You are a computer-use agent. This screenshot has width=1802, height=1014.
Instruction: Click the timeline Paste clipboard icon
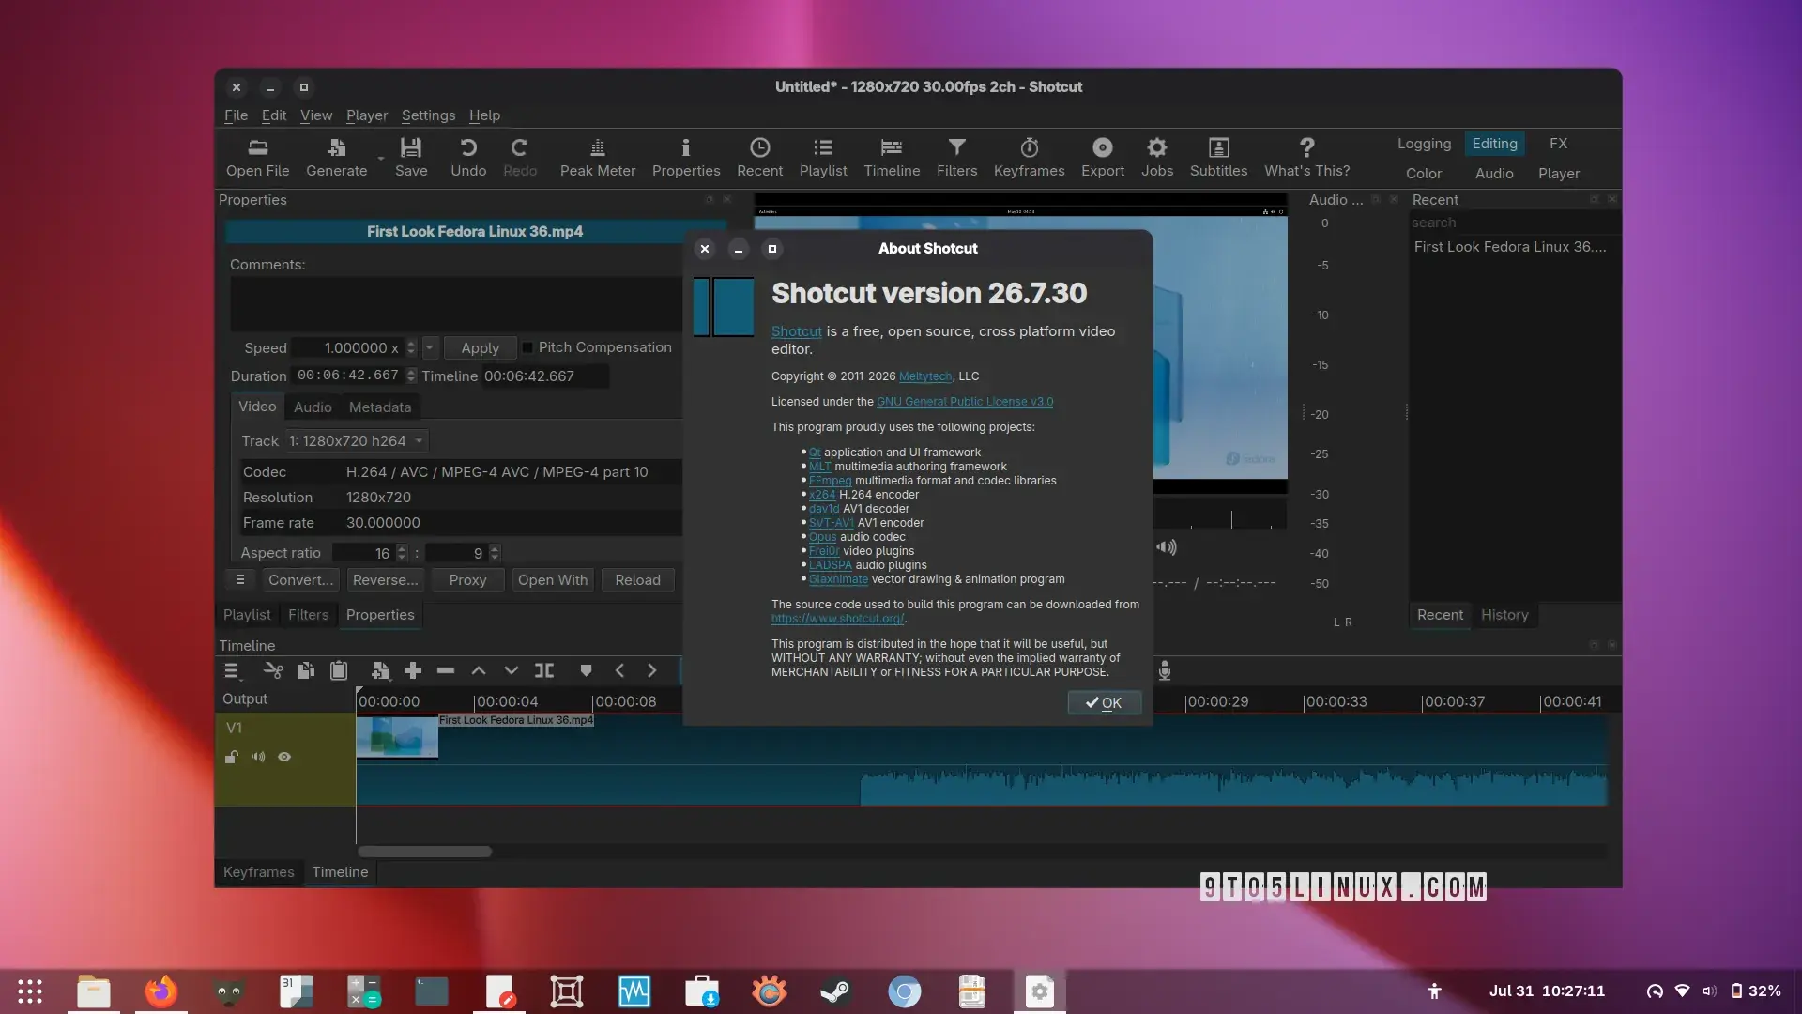click(x=339, y=670)
